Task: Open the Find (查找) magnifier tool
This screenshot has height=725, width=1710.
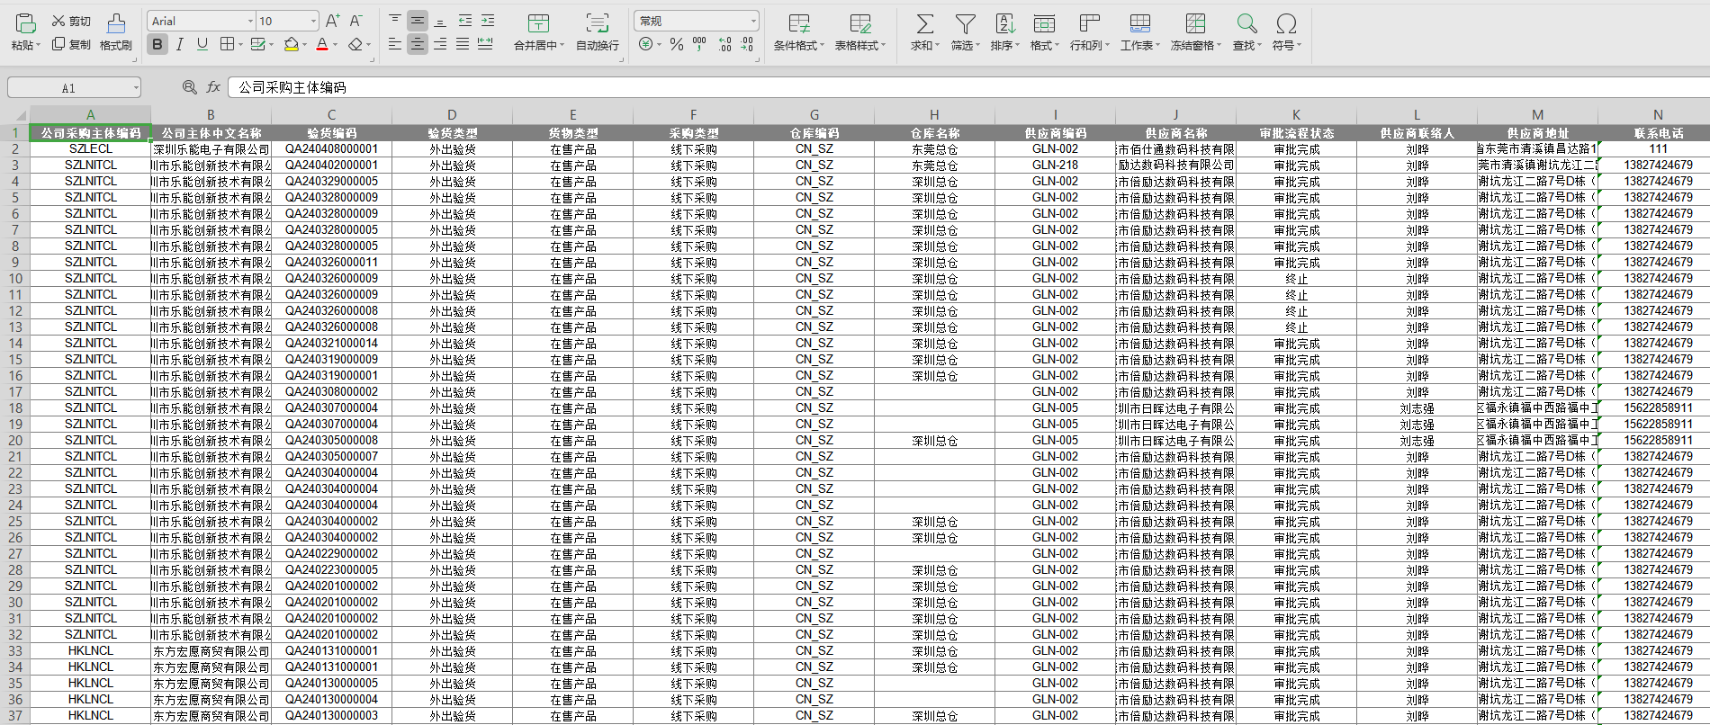Action: pos(1246,24)
